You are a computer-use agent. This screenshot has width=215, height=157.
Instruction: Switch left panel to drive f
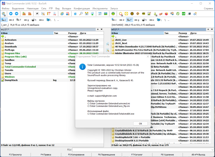click(x=19, y=20)
